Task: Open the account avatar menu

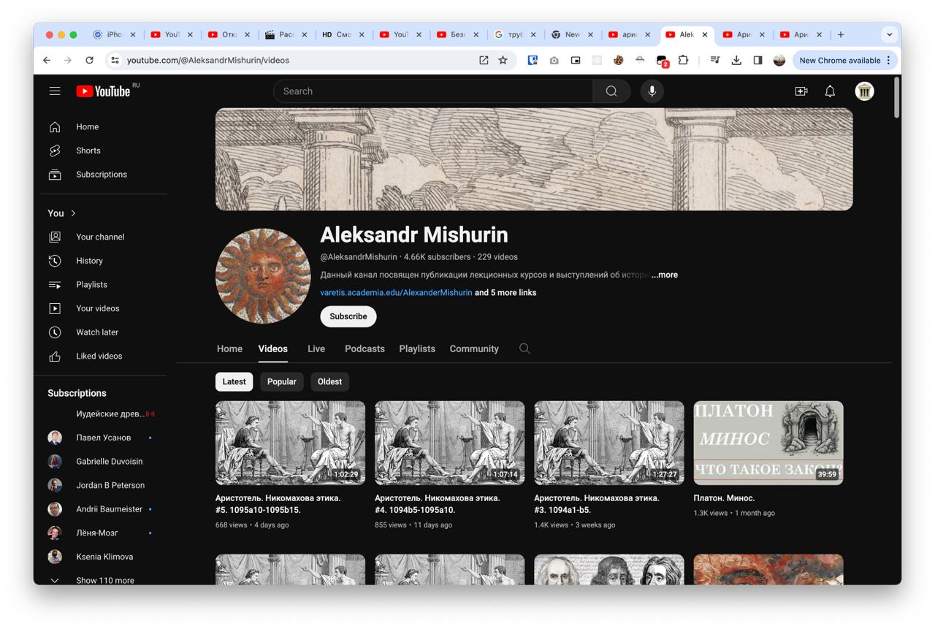Action: point(865,91)
